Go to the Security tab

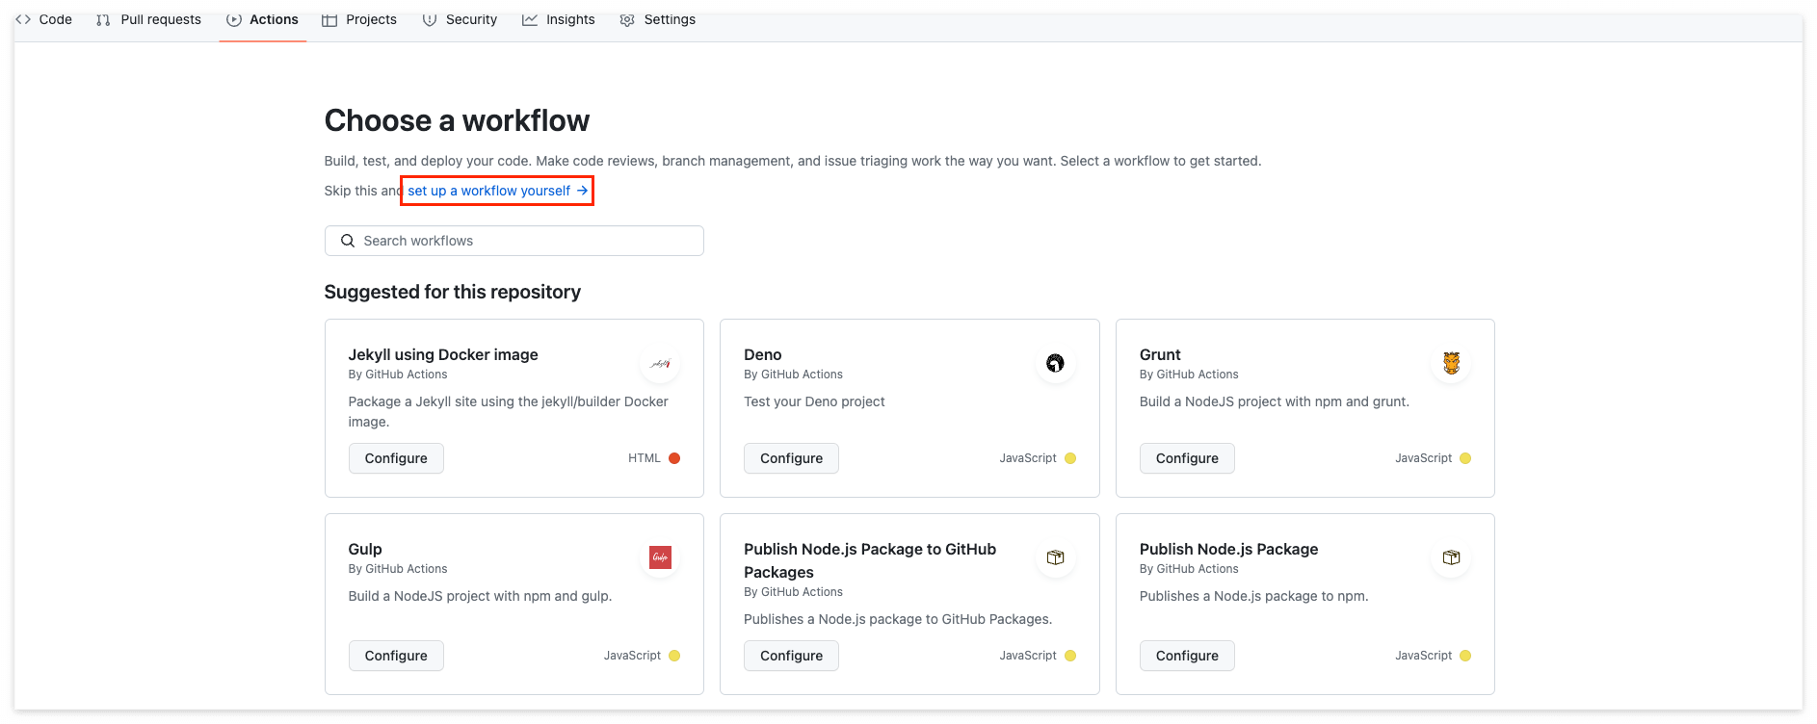click(x=460, y=19)
